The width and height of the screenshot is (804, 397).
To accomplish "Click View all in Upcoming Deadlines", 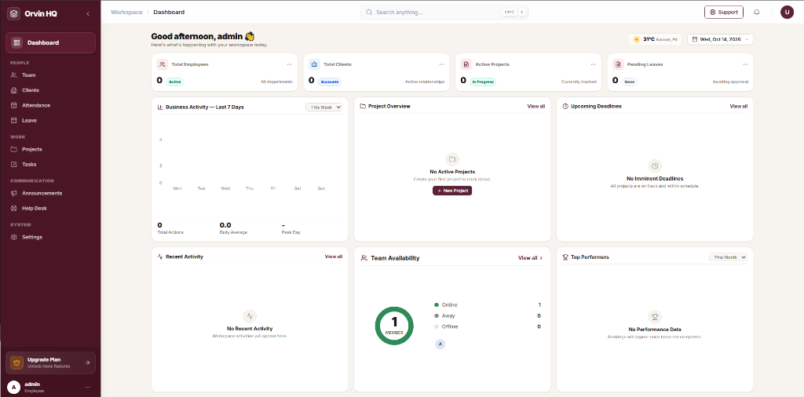I will [738, 106].
